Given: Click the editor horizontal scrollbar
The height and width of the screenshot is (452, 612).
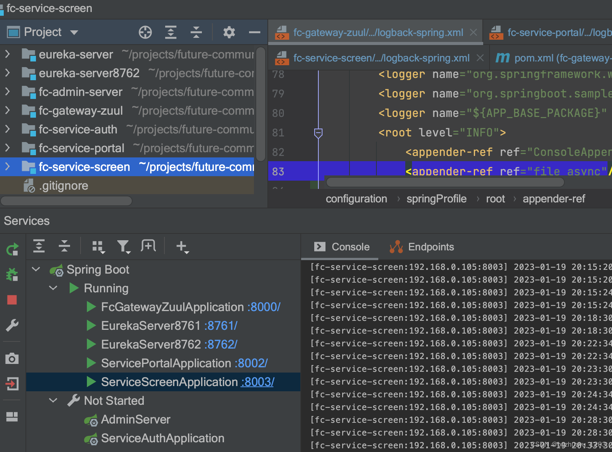Looking at the screenshot, I should 445,182.
